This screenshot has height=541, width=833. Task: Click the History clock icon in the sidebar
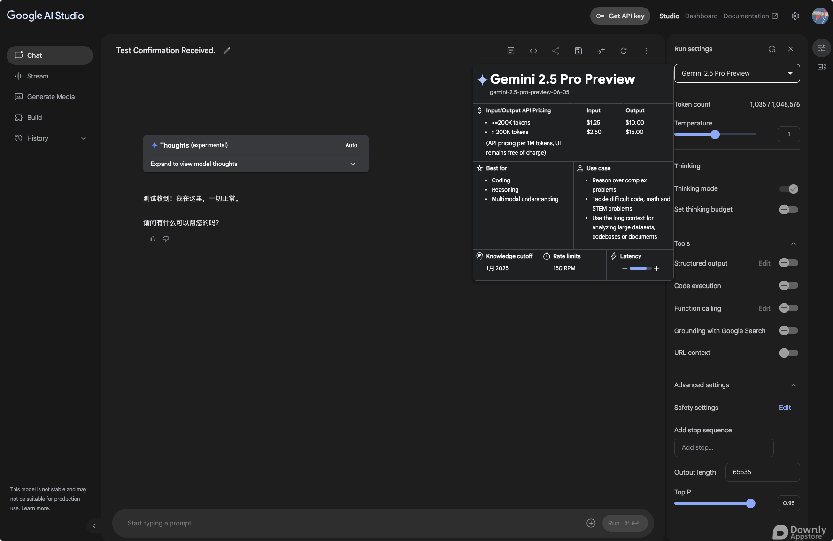click(x=19, y=138)
